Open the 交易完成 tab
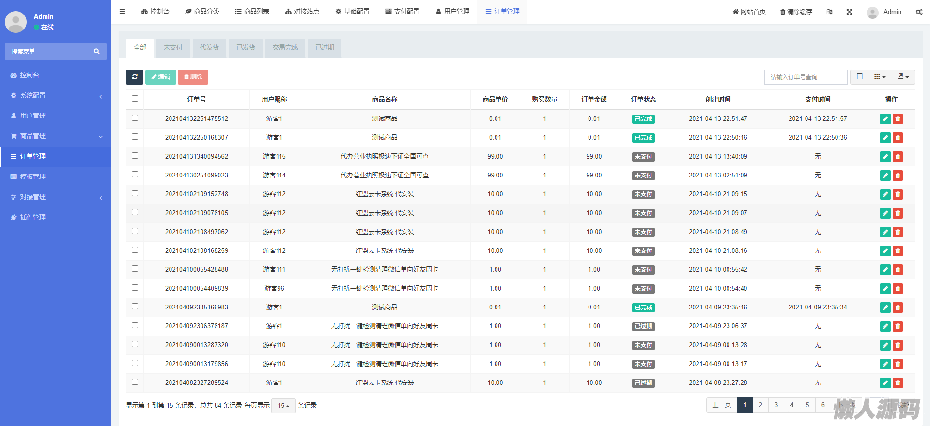The image size is (930, 426). 285,48
